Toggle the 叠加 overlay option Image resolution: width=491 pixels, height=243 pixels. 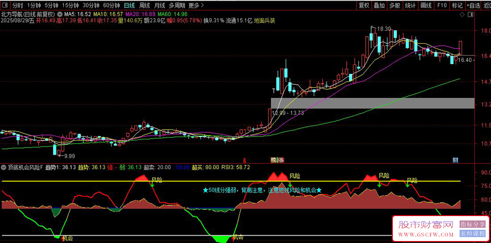pos(379,5)
